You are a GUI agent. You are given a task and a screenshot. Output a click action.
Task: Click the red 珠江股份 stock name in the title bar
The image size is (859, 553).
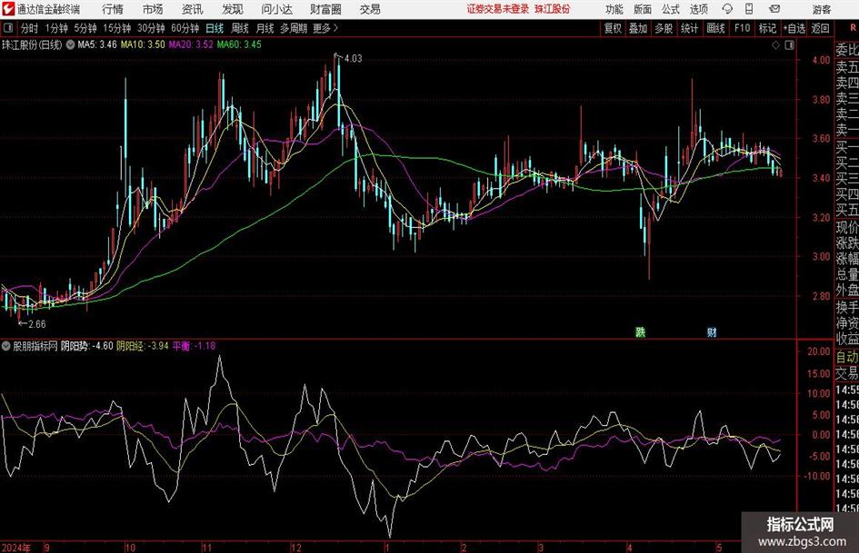click(x=553, y=9)
